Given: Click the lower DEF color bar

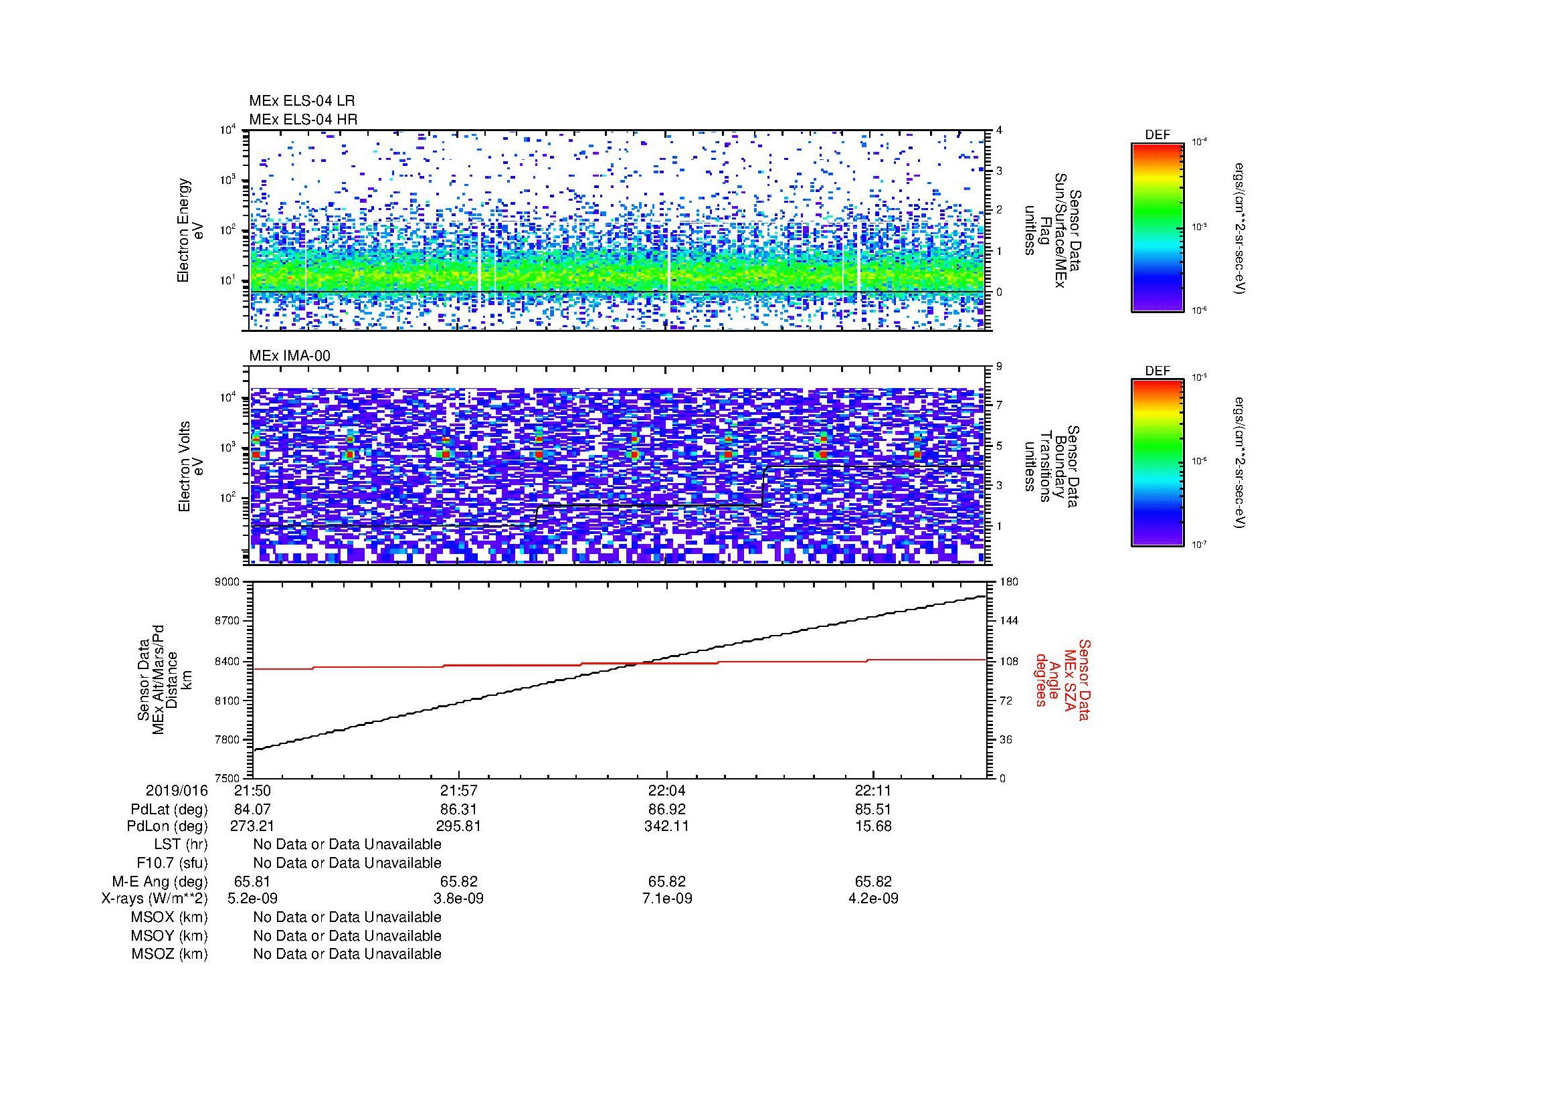Looking at the screenshot, I should pyautogui.click(x=1158, y=463).
